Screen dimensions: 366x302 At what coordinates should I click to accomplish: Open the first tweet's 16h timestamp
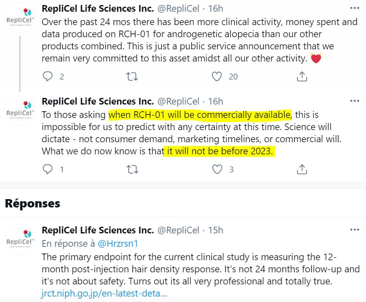pyautogui.click(x=215, y=8)
